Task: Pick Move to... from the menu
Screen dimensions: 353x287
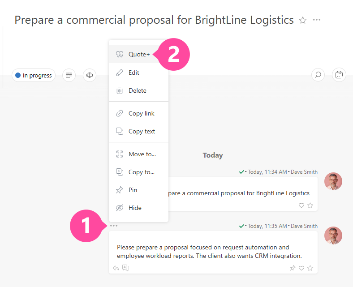Action: coord(142,154)
